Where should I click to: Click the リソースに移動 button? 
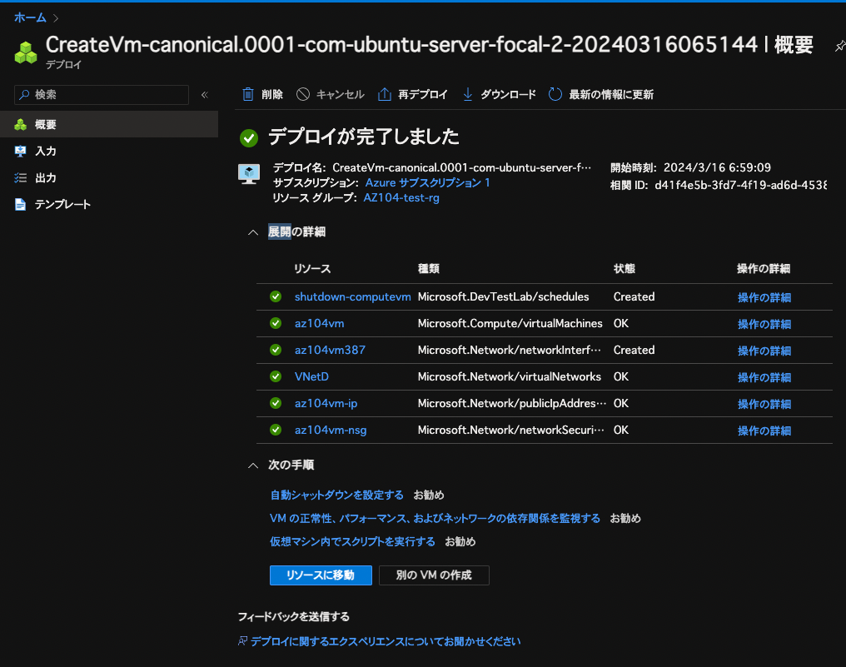[321, 575]
